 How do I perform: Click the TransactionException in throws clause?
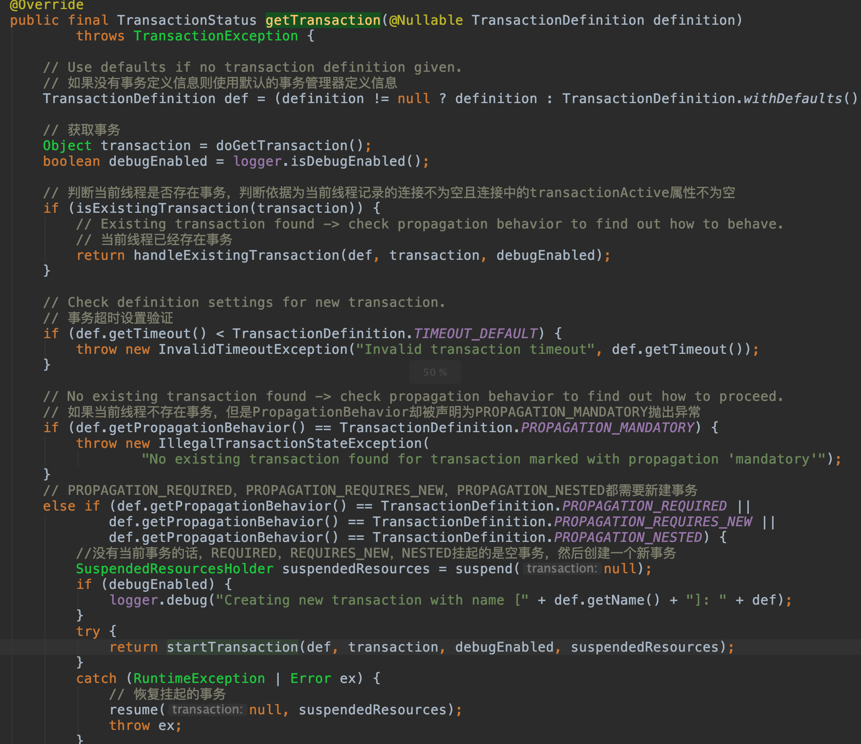pyautogui.click(x=216, y=36)
